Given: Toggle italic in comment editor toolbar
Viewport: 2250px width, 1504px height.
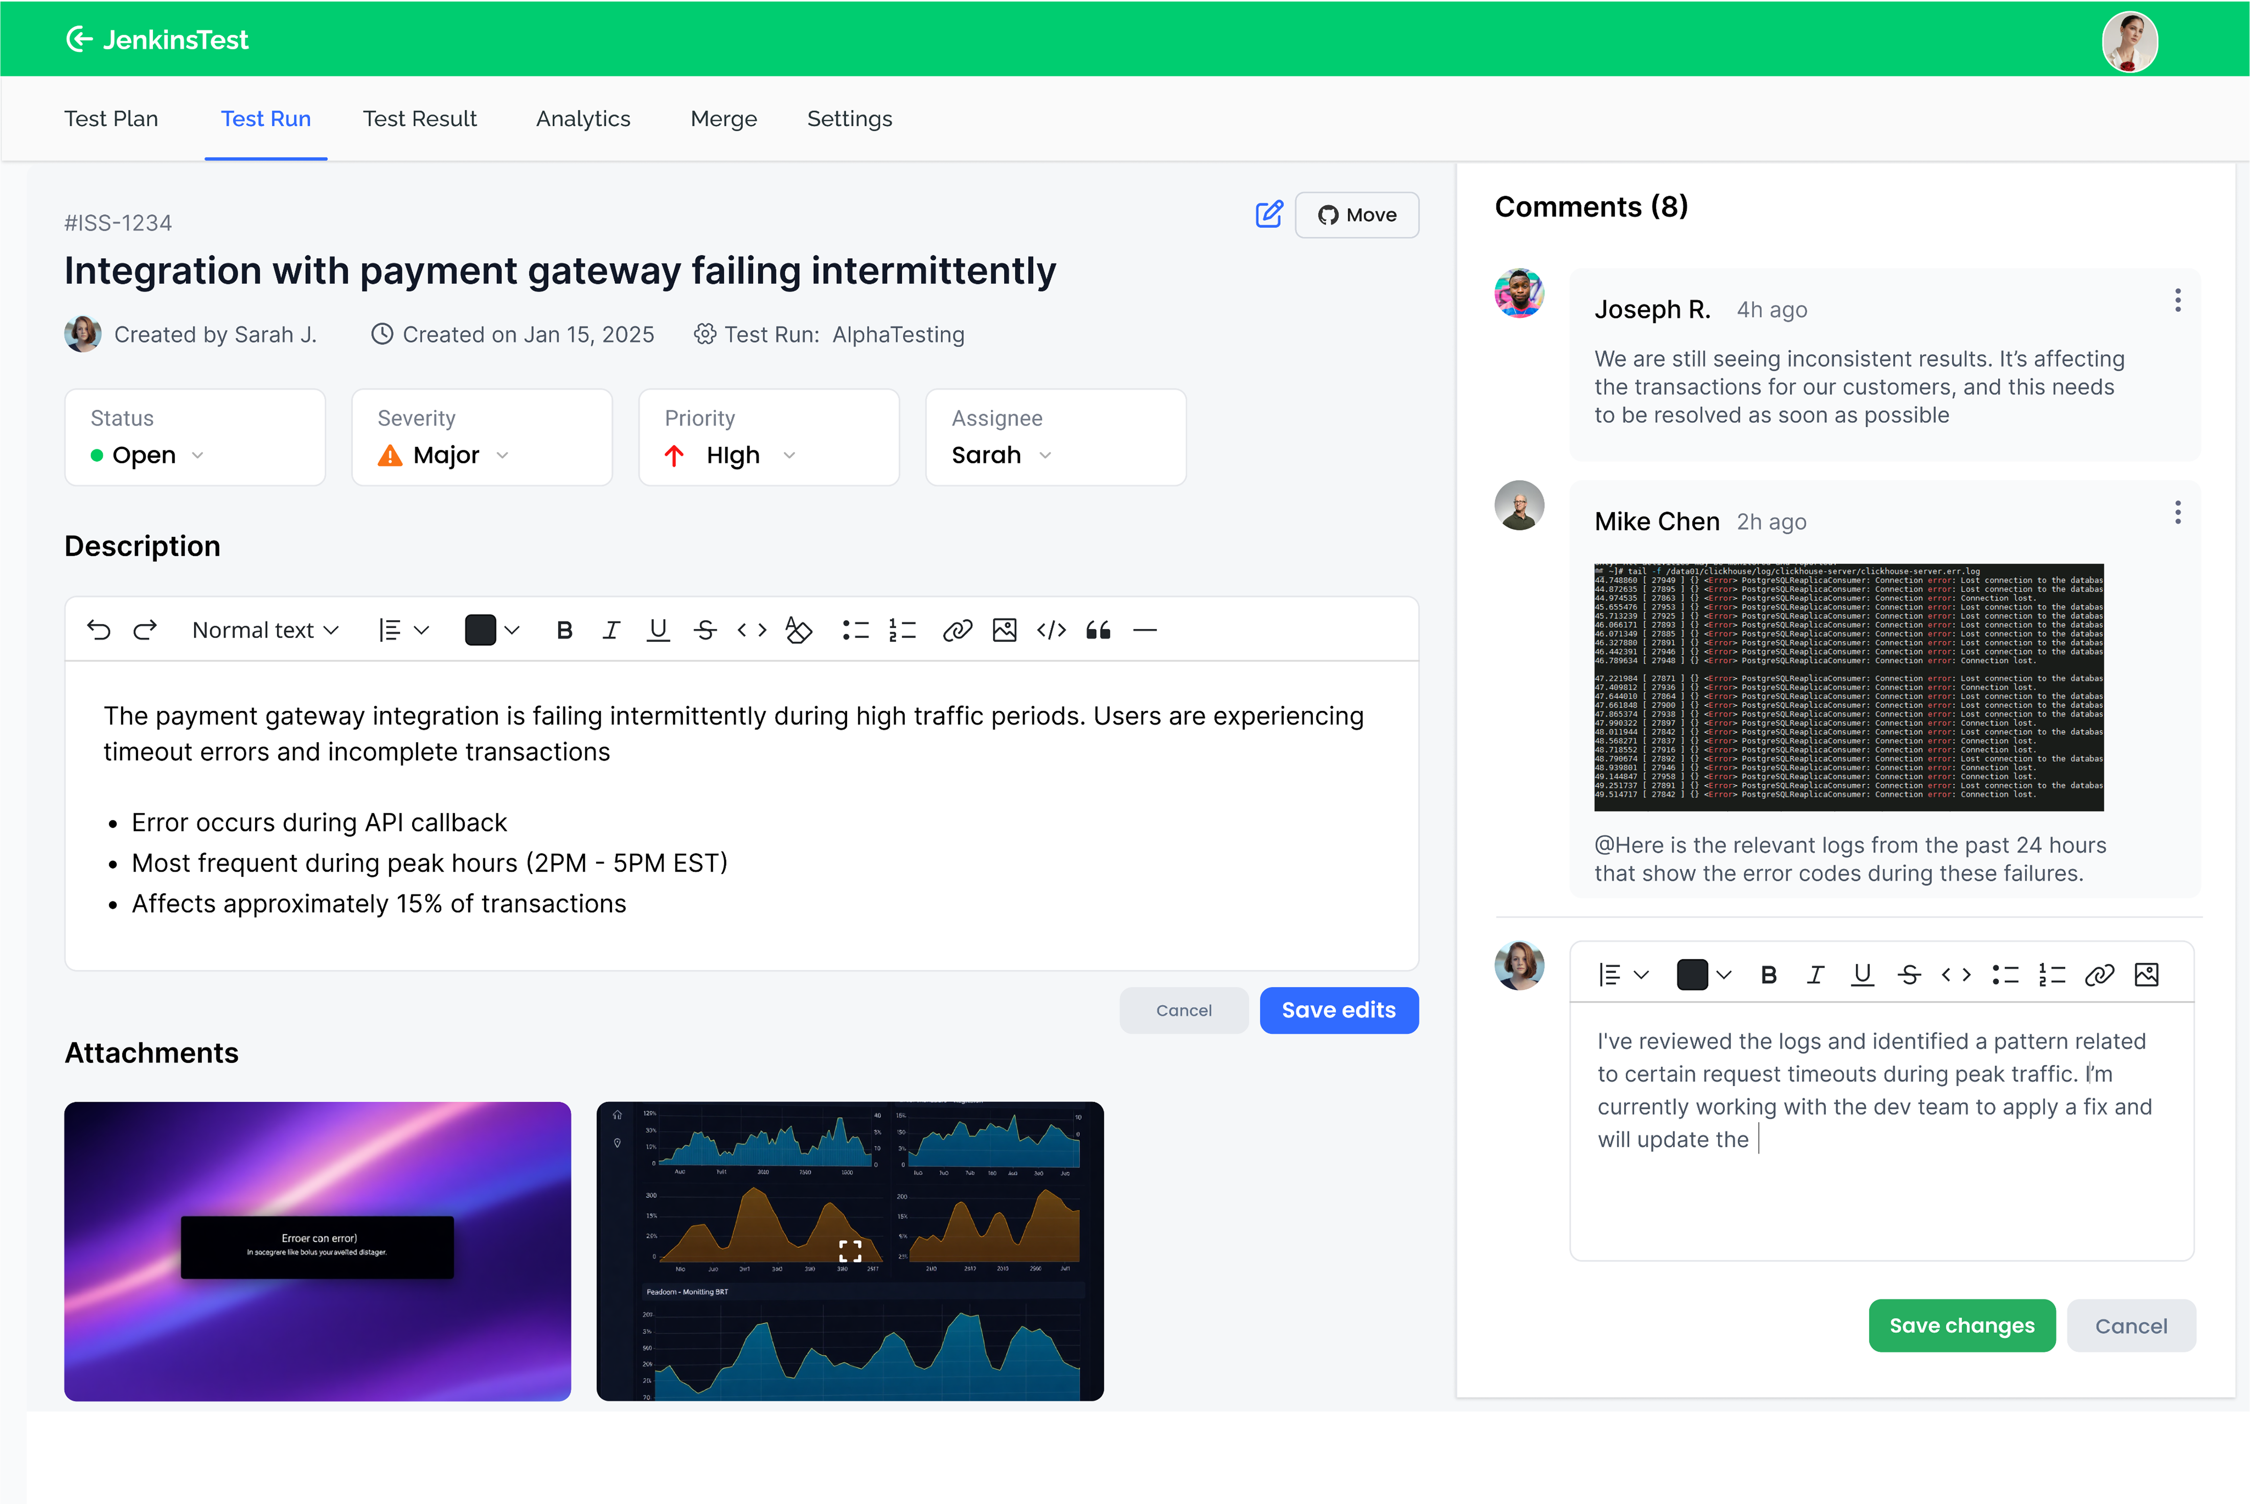Looking at the screenshot, I should click(1814, 974).
